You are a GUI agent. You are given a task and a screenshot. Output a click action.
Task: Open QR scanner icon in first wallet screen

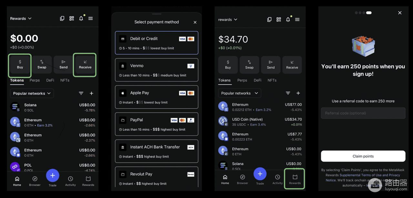coord(72,19)
